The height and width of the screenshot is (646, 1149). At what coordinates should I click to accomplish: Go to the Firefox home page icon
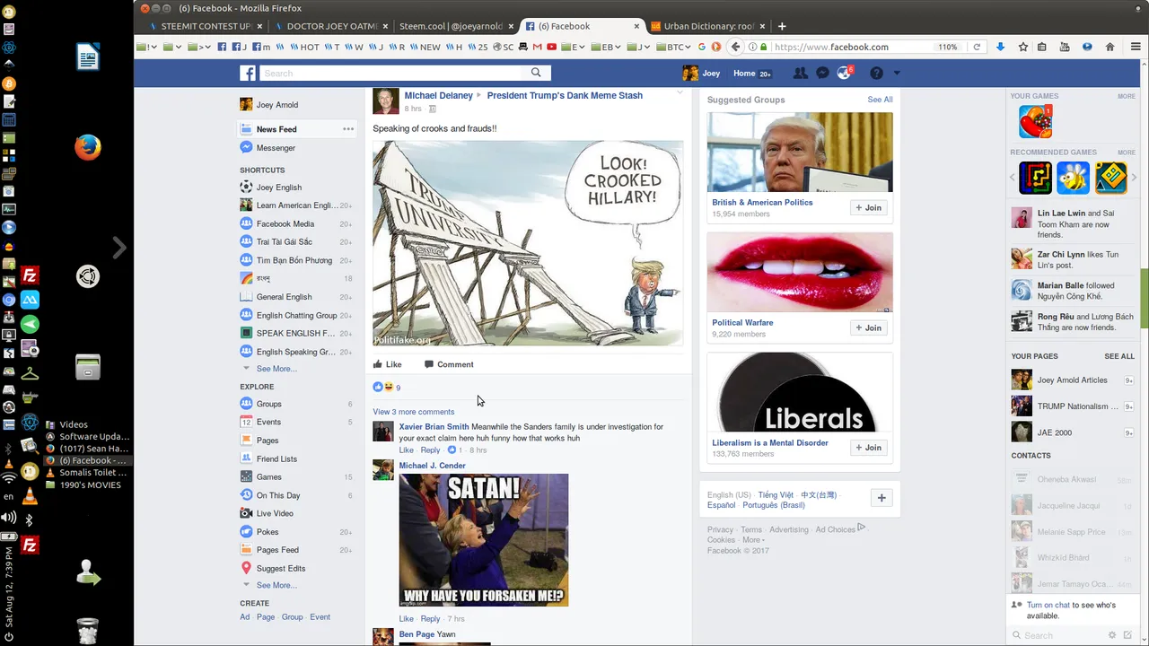point(1110,47)
